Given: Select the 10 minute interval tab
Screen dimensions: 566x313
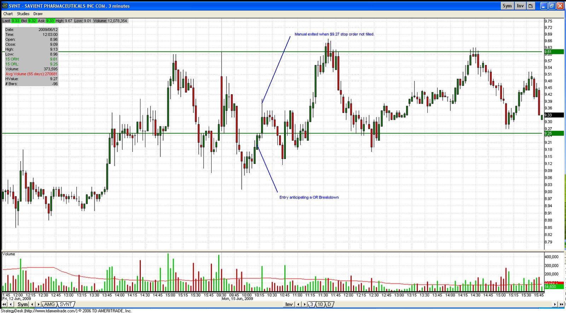Looking at the screenshot, I should [x=320, y=304].
